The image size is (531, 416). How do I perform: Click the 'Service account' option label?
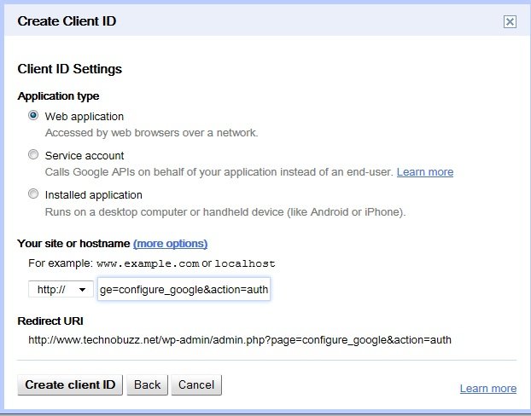pyautogui.click(x=85, y=156)
